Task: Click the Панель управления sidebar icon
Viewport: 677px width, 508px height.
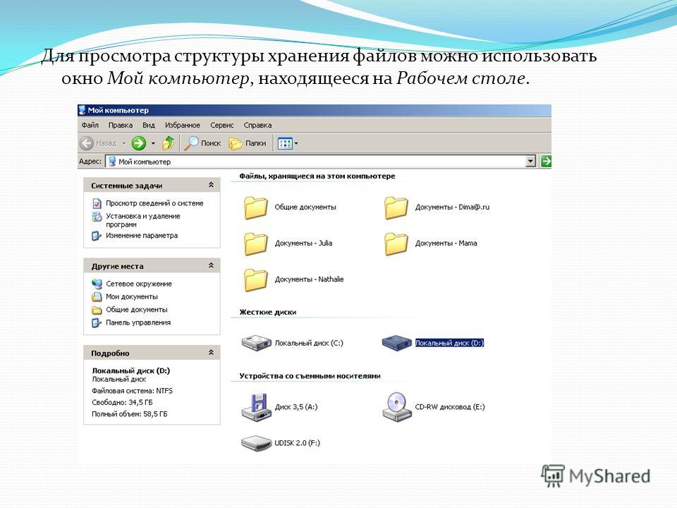Action: (x=97, y=322)
